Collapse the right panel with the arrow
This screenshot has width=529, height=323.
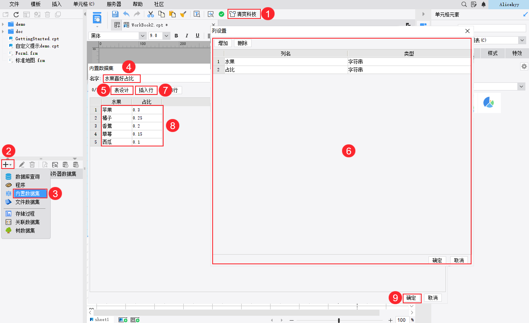click(x=423, y=14)
